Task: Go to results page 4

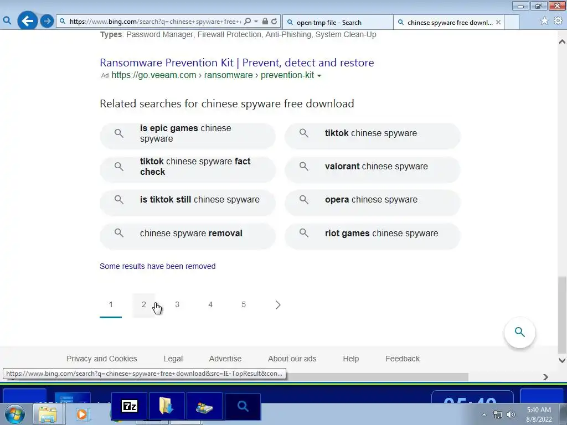Action: tap(210, 305)
